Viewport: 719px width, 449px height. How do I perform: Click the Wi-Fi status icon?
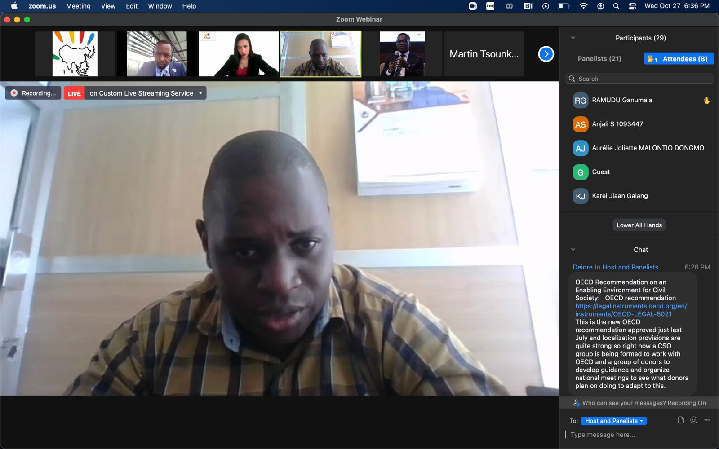(583, 6)
